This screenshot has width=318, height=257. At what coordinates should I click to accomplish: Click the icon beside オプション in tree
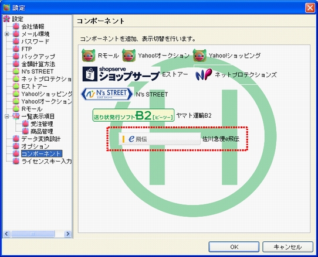pyautogui.click(x=16, y=146)
